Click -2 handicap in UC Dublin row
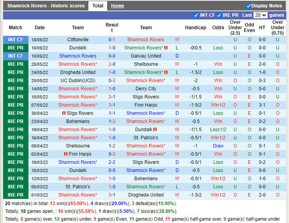Screen dimensions: 289x223 [196, 81]
